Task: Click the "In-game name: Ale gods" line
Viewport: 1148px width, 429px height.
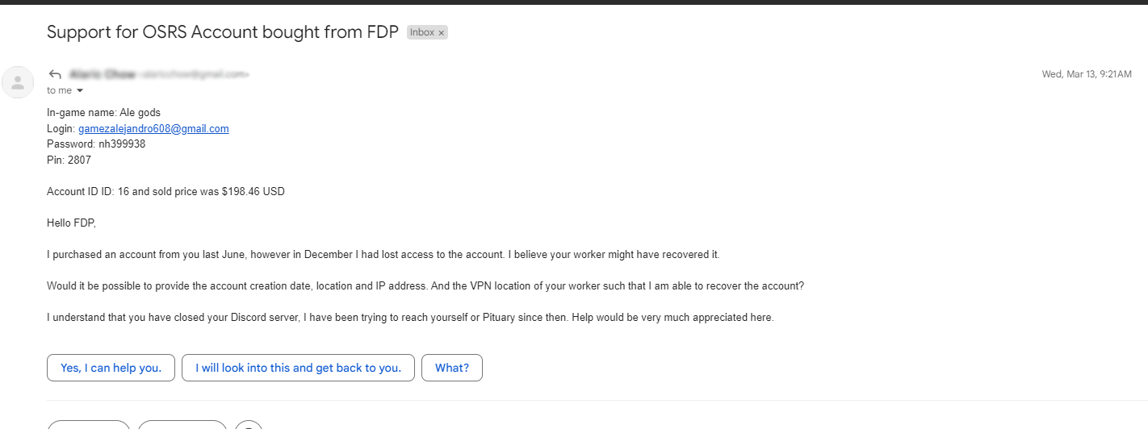Action: click(103, 113)
